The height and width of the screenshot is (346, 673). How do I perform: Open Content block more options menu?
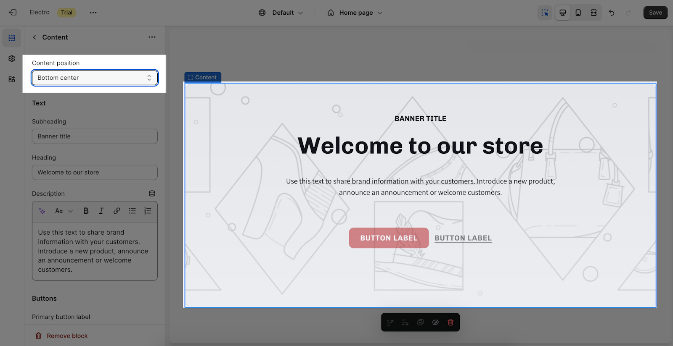[x=152, y=37]
